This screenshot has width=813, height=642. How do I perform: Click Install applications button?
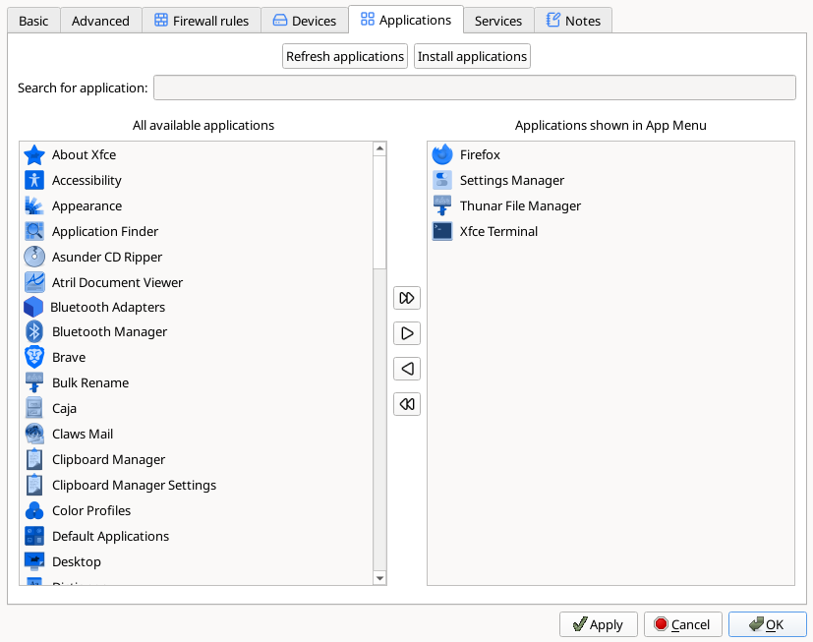(x=472, y=56)
